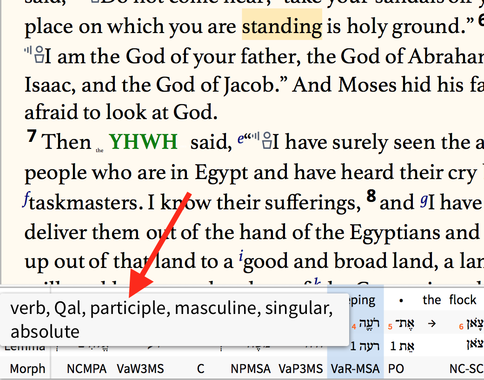Viewport: 484px width, 380px height.
Task: Click the Morph row label
Action: 26,368
